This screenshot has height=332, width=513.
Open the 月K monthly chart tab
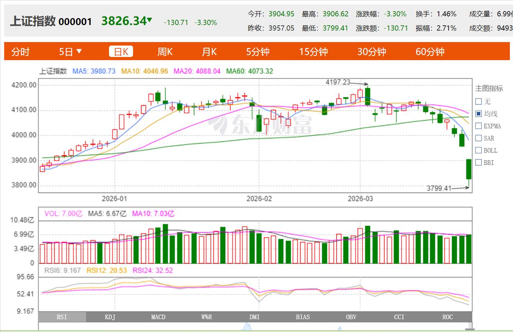(x=209, y=52)
